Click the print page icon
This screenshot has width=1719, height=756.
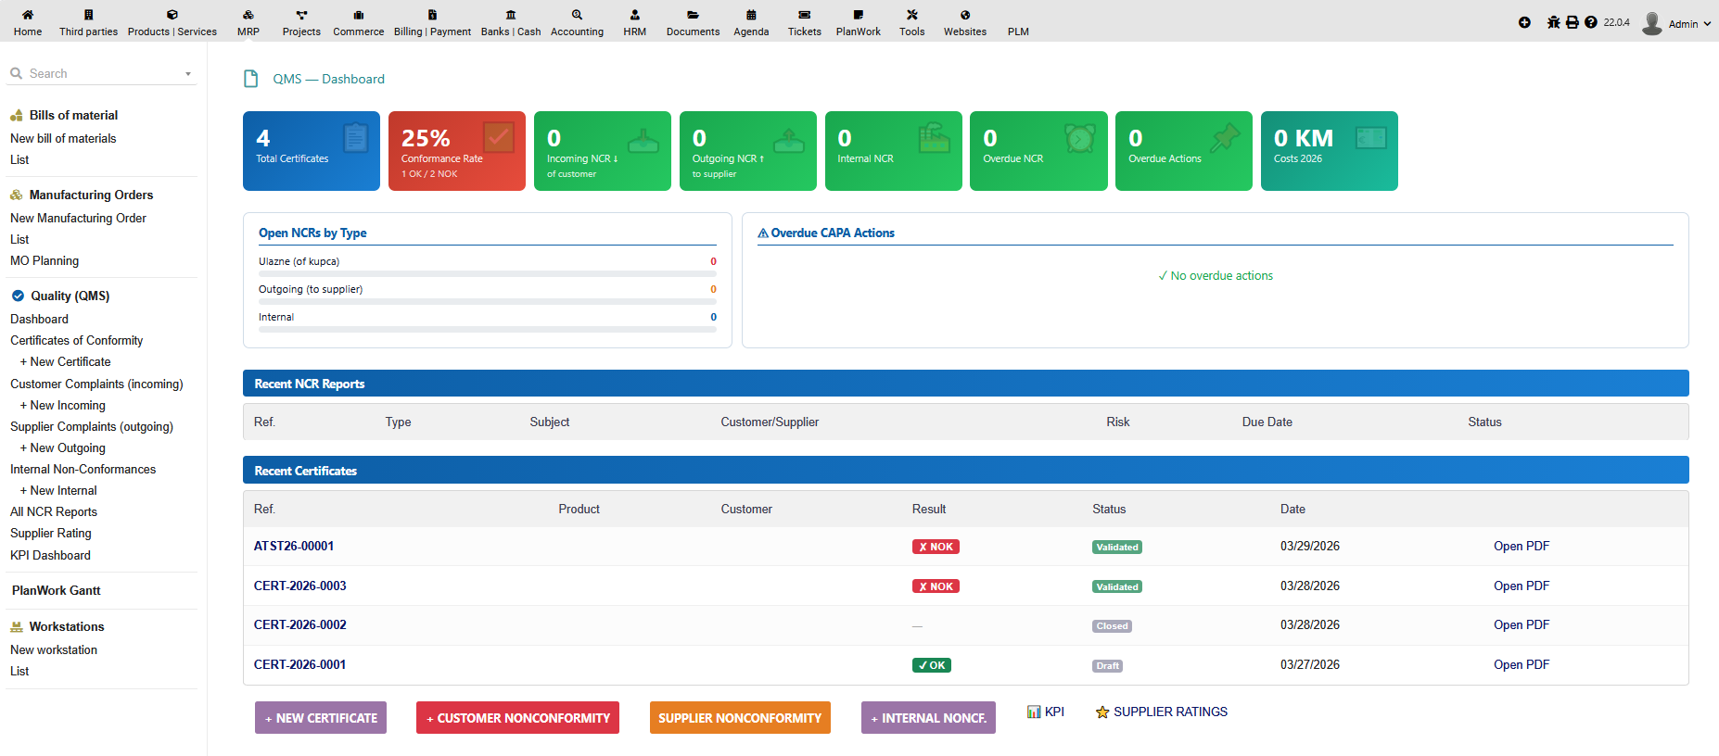coord(1573,22)
